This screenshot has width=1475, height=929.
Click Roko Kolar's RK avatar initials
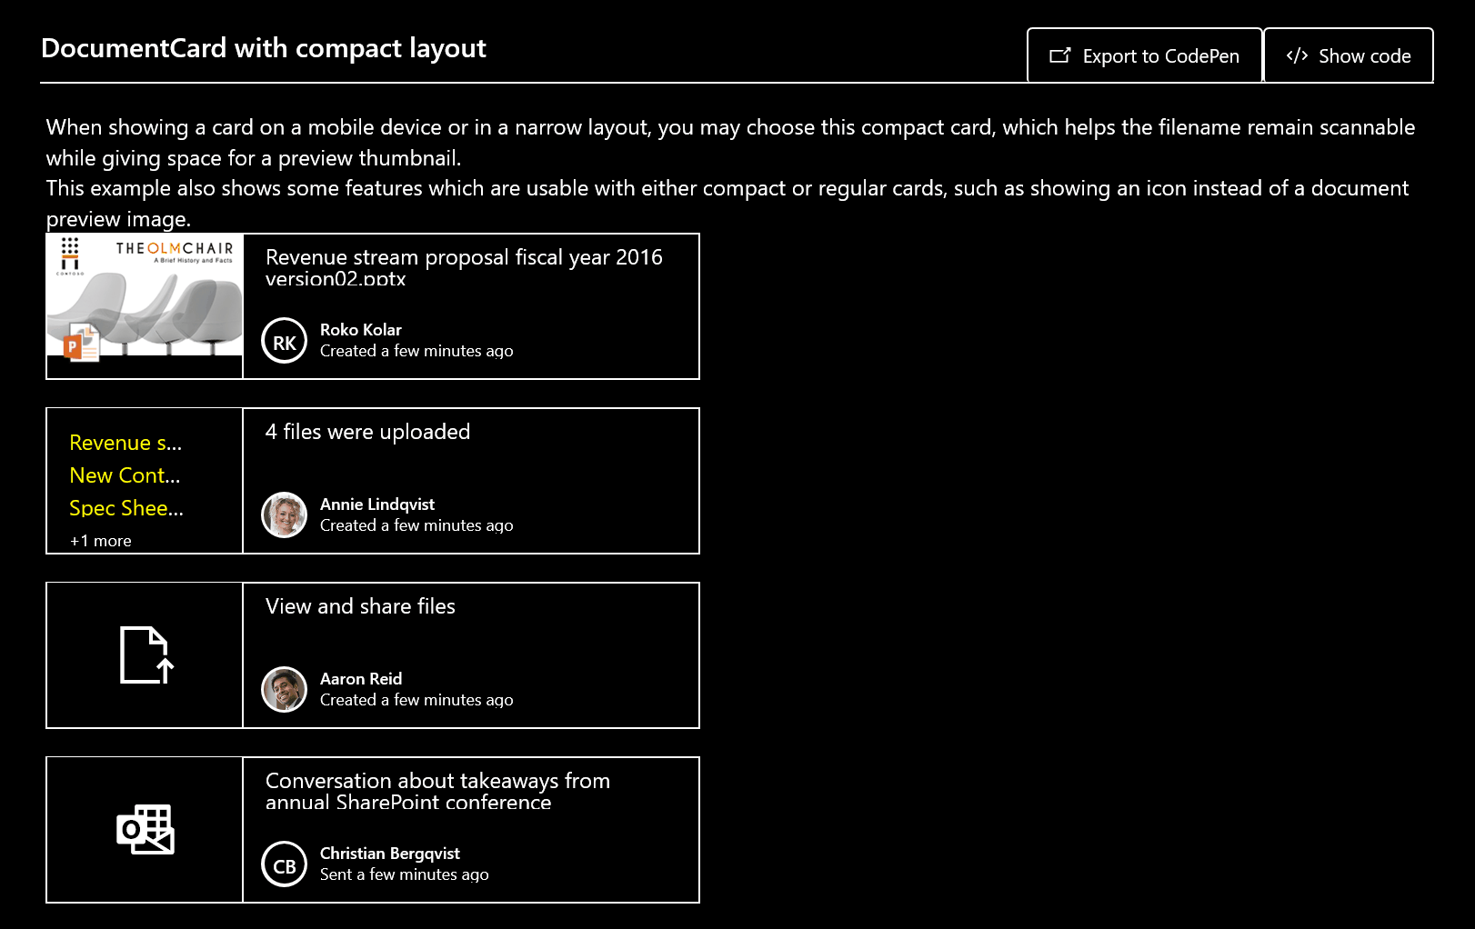(x=284, y=342)
